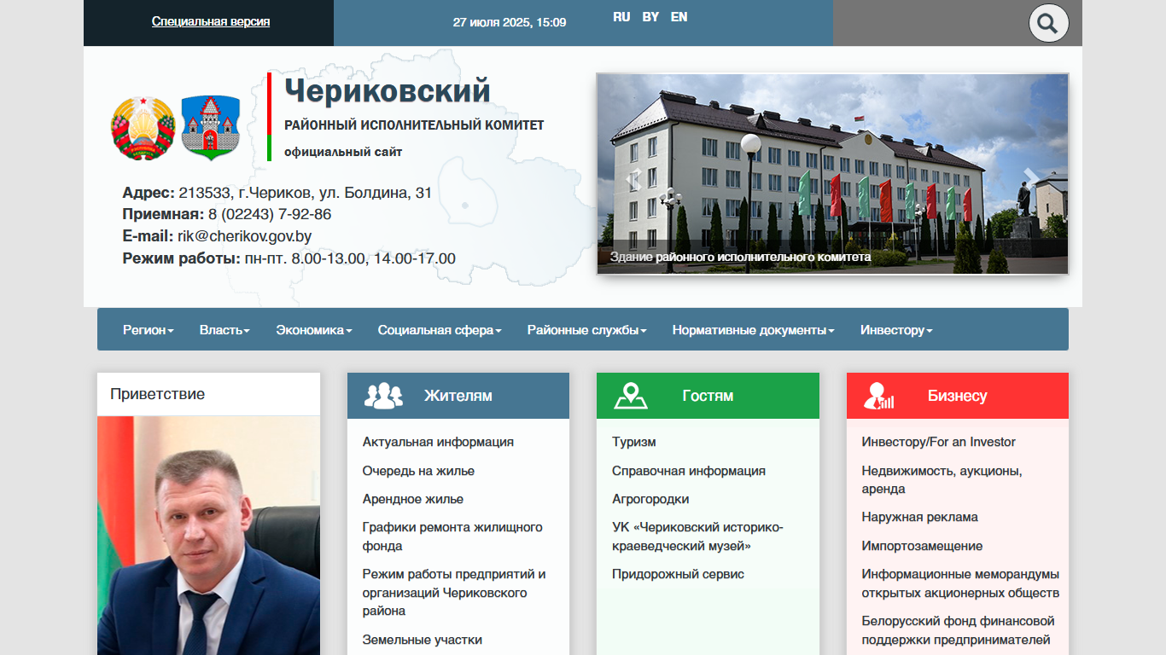
Task: Click the официальный сайт subtitle
Action: click(343, 152)
